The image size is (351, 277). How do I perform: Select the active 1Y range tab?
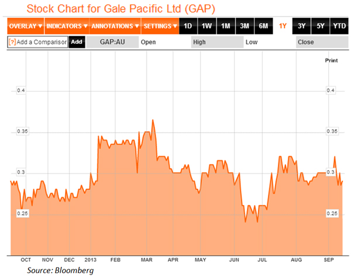[x=283, y=26]
